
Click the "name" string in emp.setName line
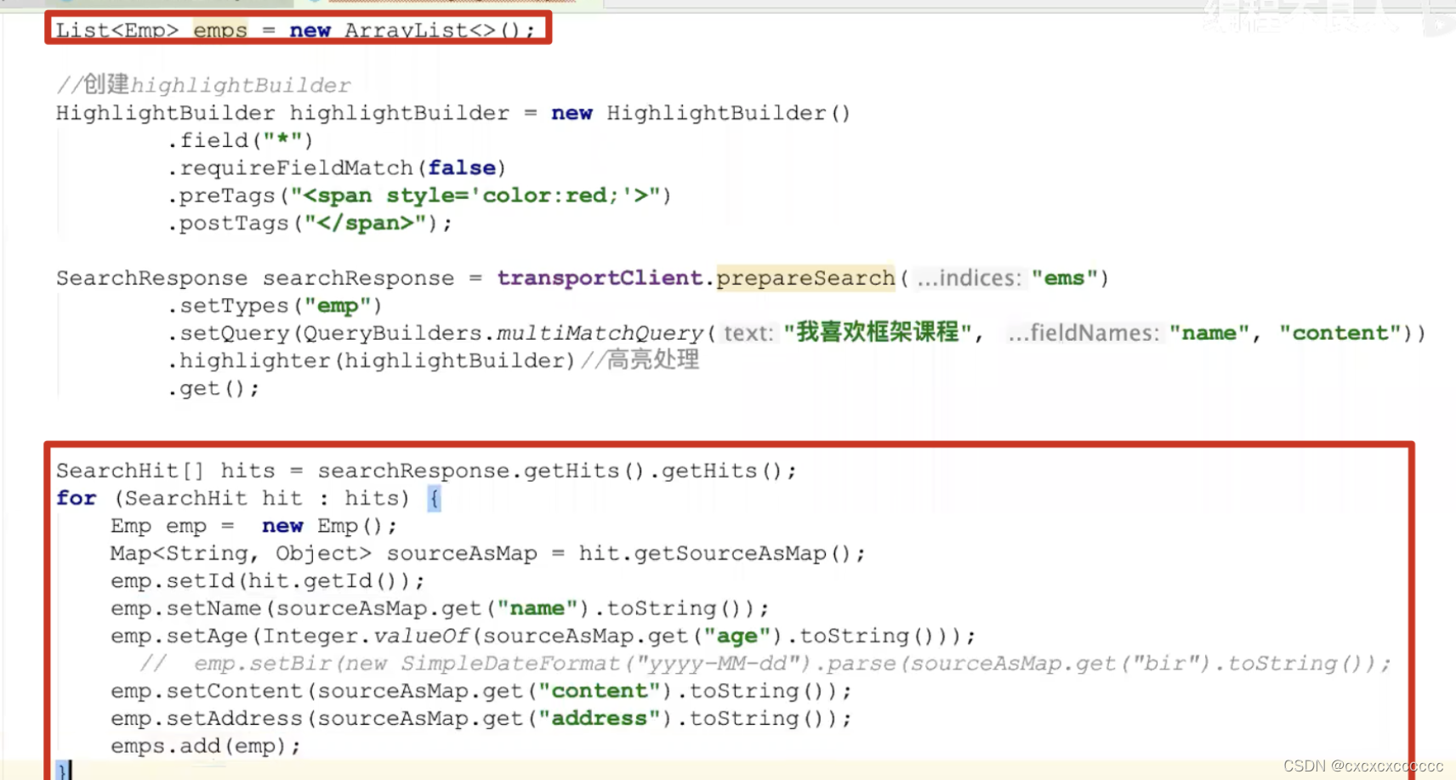click(537, 608)
